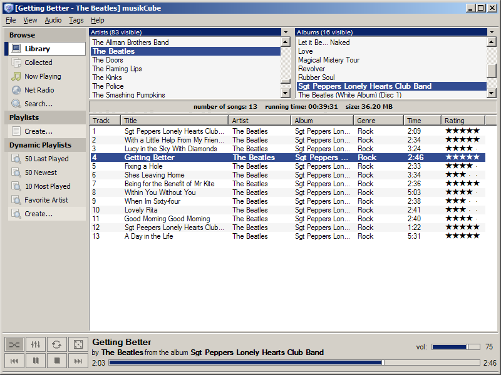Sort by Artist column header
The image size is (501, 375).
[260, 121]
